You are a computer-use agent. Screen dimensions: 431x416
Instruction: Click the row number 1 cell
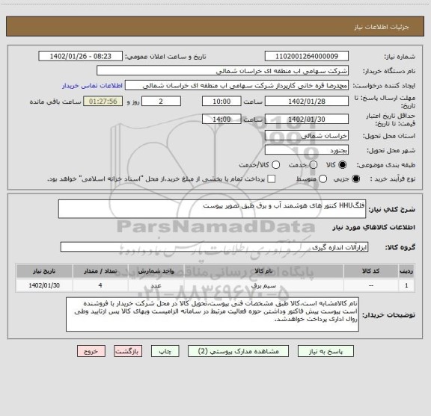tap(406, 285)
